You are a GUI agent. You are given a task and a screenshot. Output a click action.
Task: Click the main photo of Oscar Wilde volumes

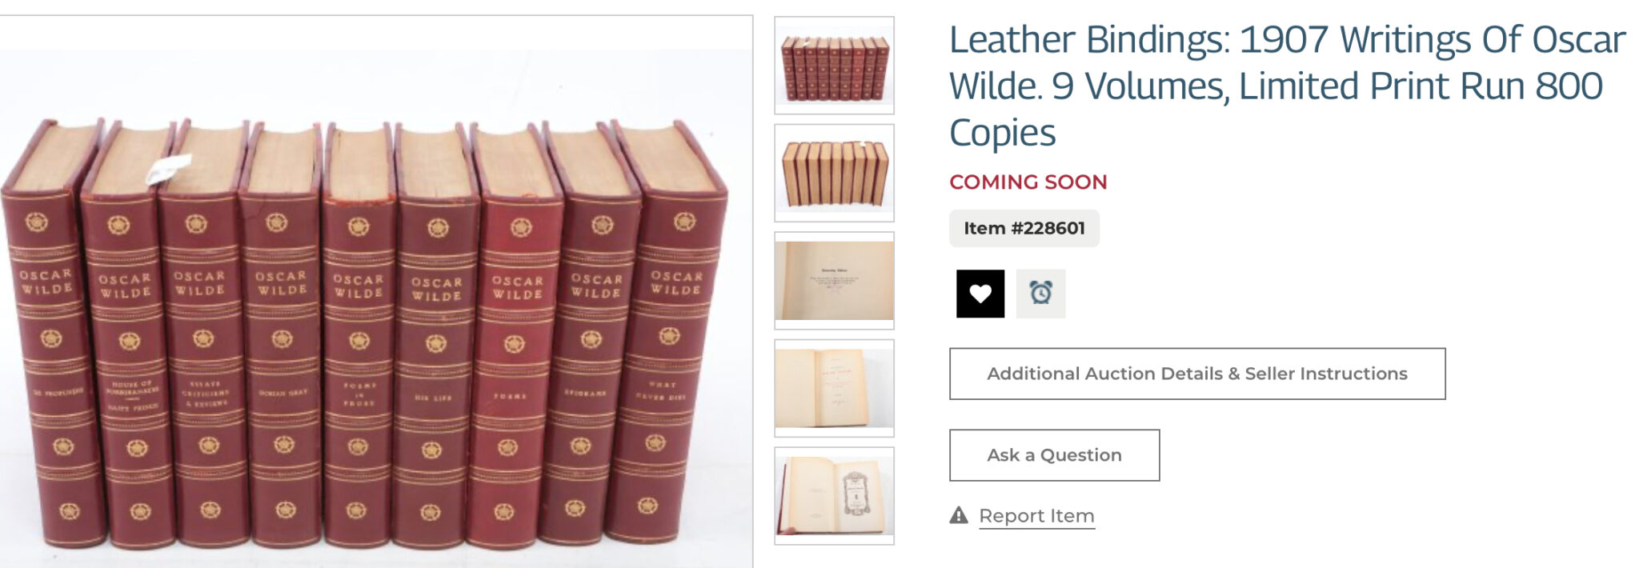tap(376, 292)
